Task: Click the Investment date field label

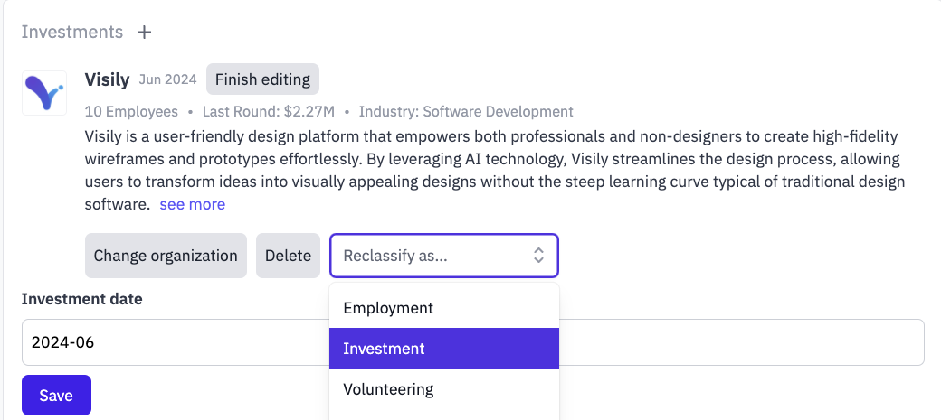Action: (82, 299)
